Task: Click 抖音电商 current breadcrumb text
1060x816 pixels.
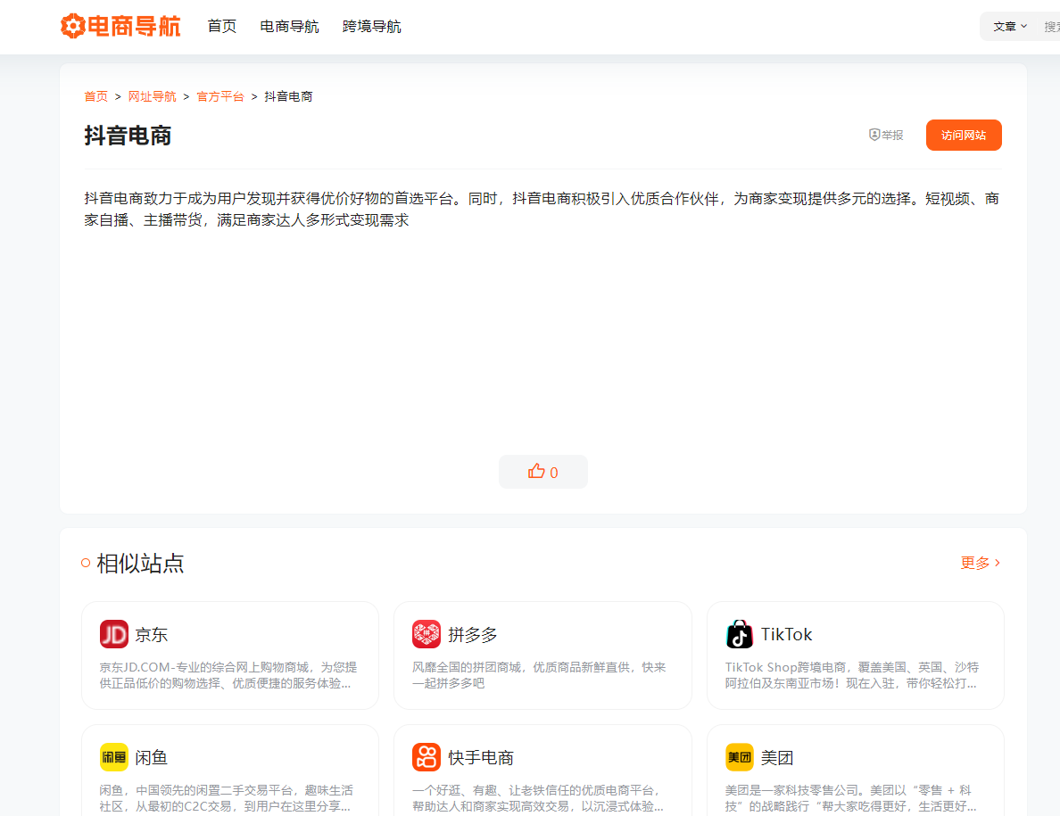Action: [289, 96]
